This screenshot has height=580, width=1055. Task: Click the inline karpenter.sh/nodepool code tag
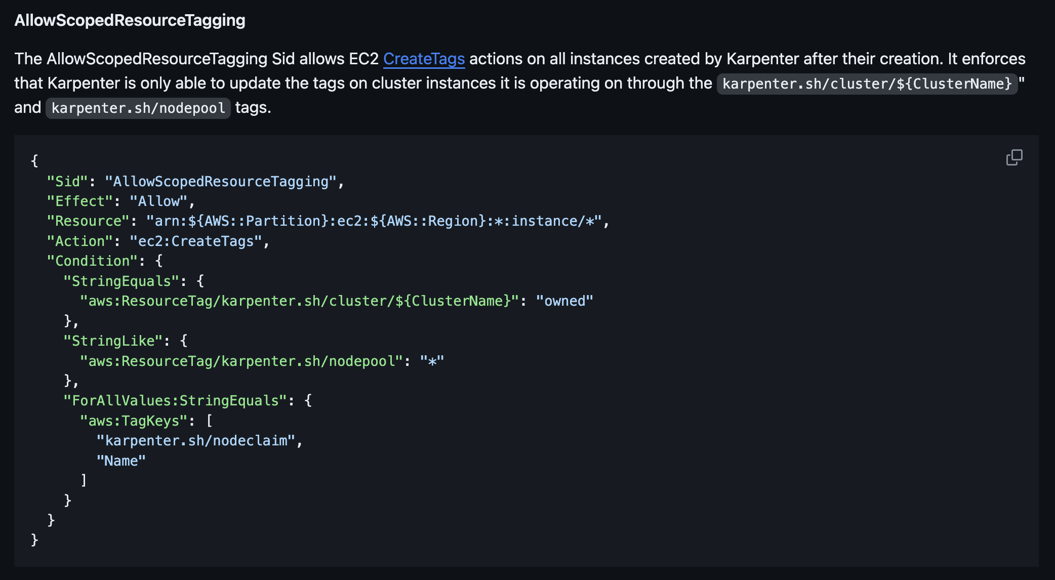[x=138, y=108]
